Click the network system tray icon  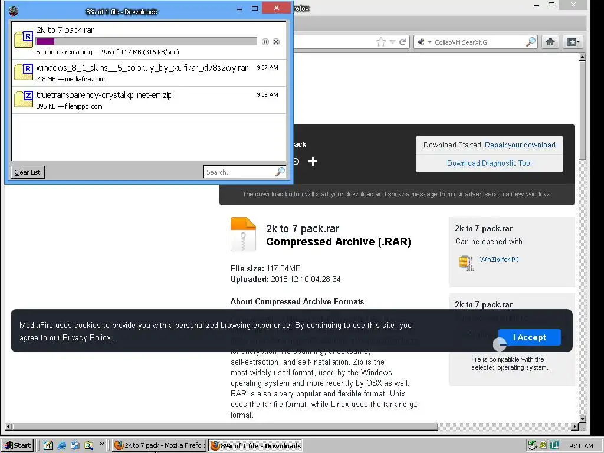click(533, 445)
